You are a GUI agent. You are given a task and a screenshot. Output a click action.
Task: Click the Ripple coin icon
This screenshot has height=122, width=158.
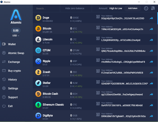[x=38, y=61]
